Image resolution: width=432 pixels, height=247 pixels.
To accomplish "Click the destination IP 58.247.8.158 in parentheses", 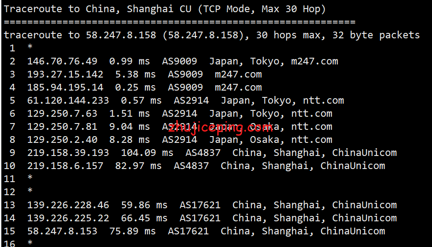I will coord(203,35).
